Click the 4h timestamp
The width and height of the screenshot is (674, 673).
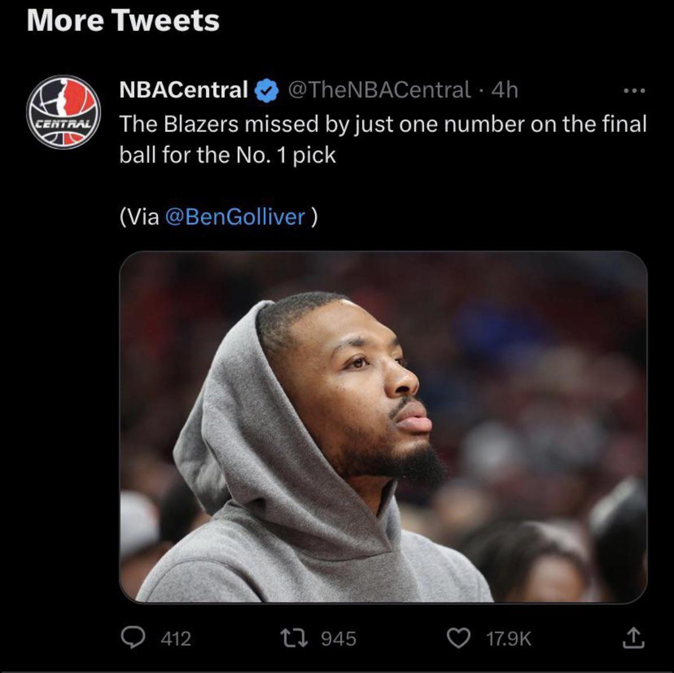(x=505, y=90)
